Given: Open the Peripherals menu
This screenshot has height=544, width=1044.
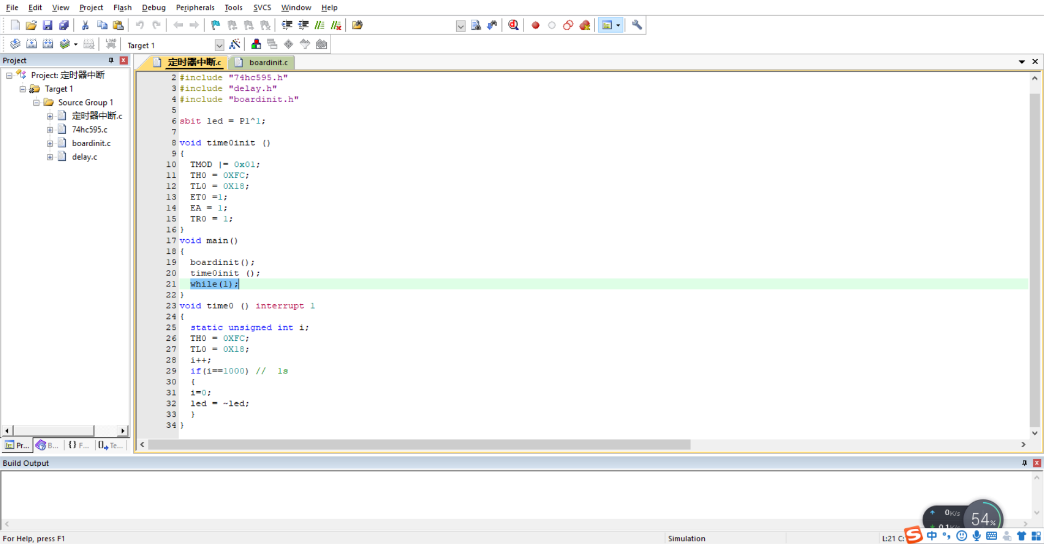Looking at the screenshot, I should [195, 8].
